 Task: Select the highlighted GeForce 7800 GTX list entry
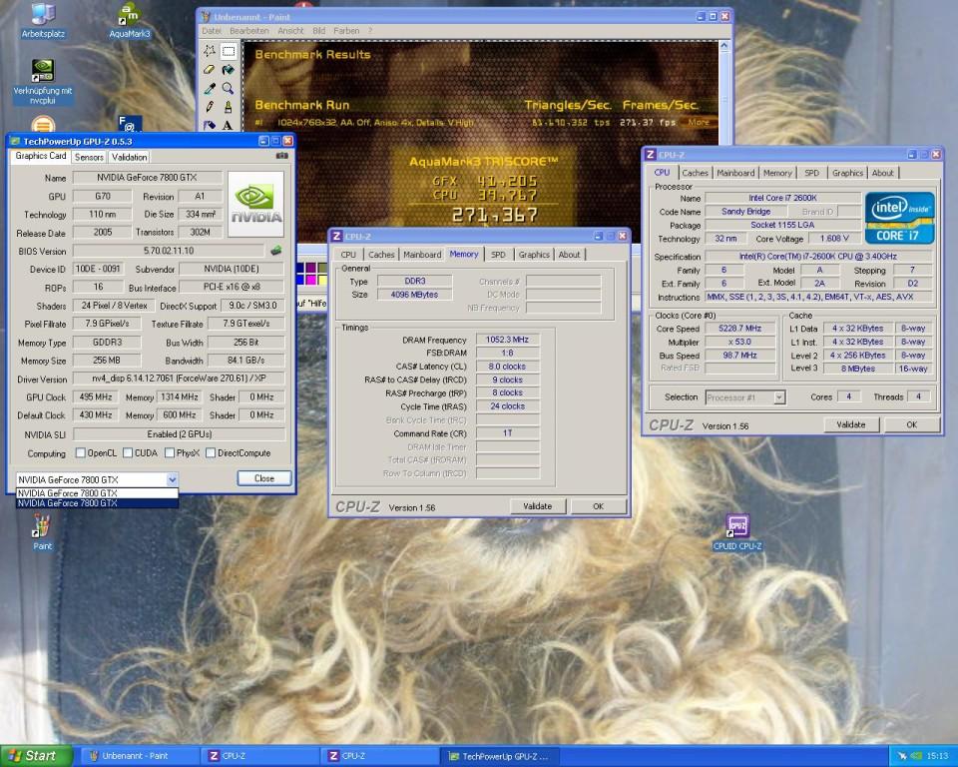click(97, 503)
